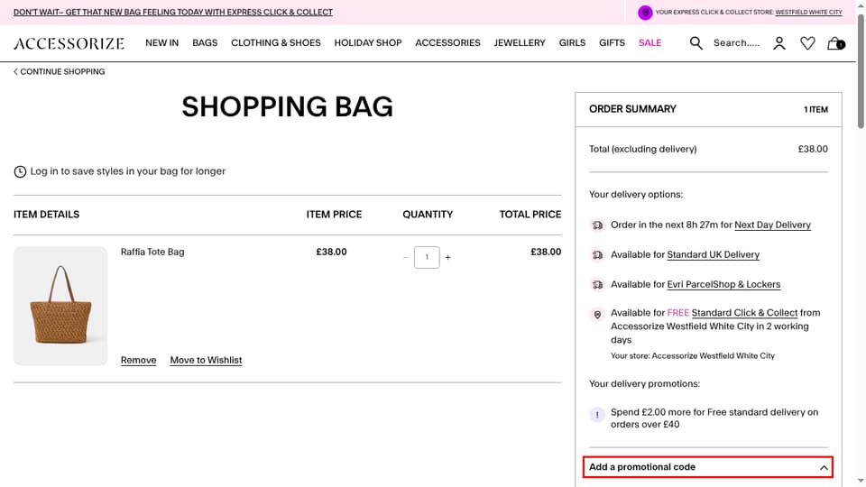Open the NEW IN menu
This screenshot has height=487, width=866.
(x=161, y=43)
